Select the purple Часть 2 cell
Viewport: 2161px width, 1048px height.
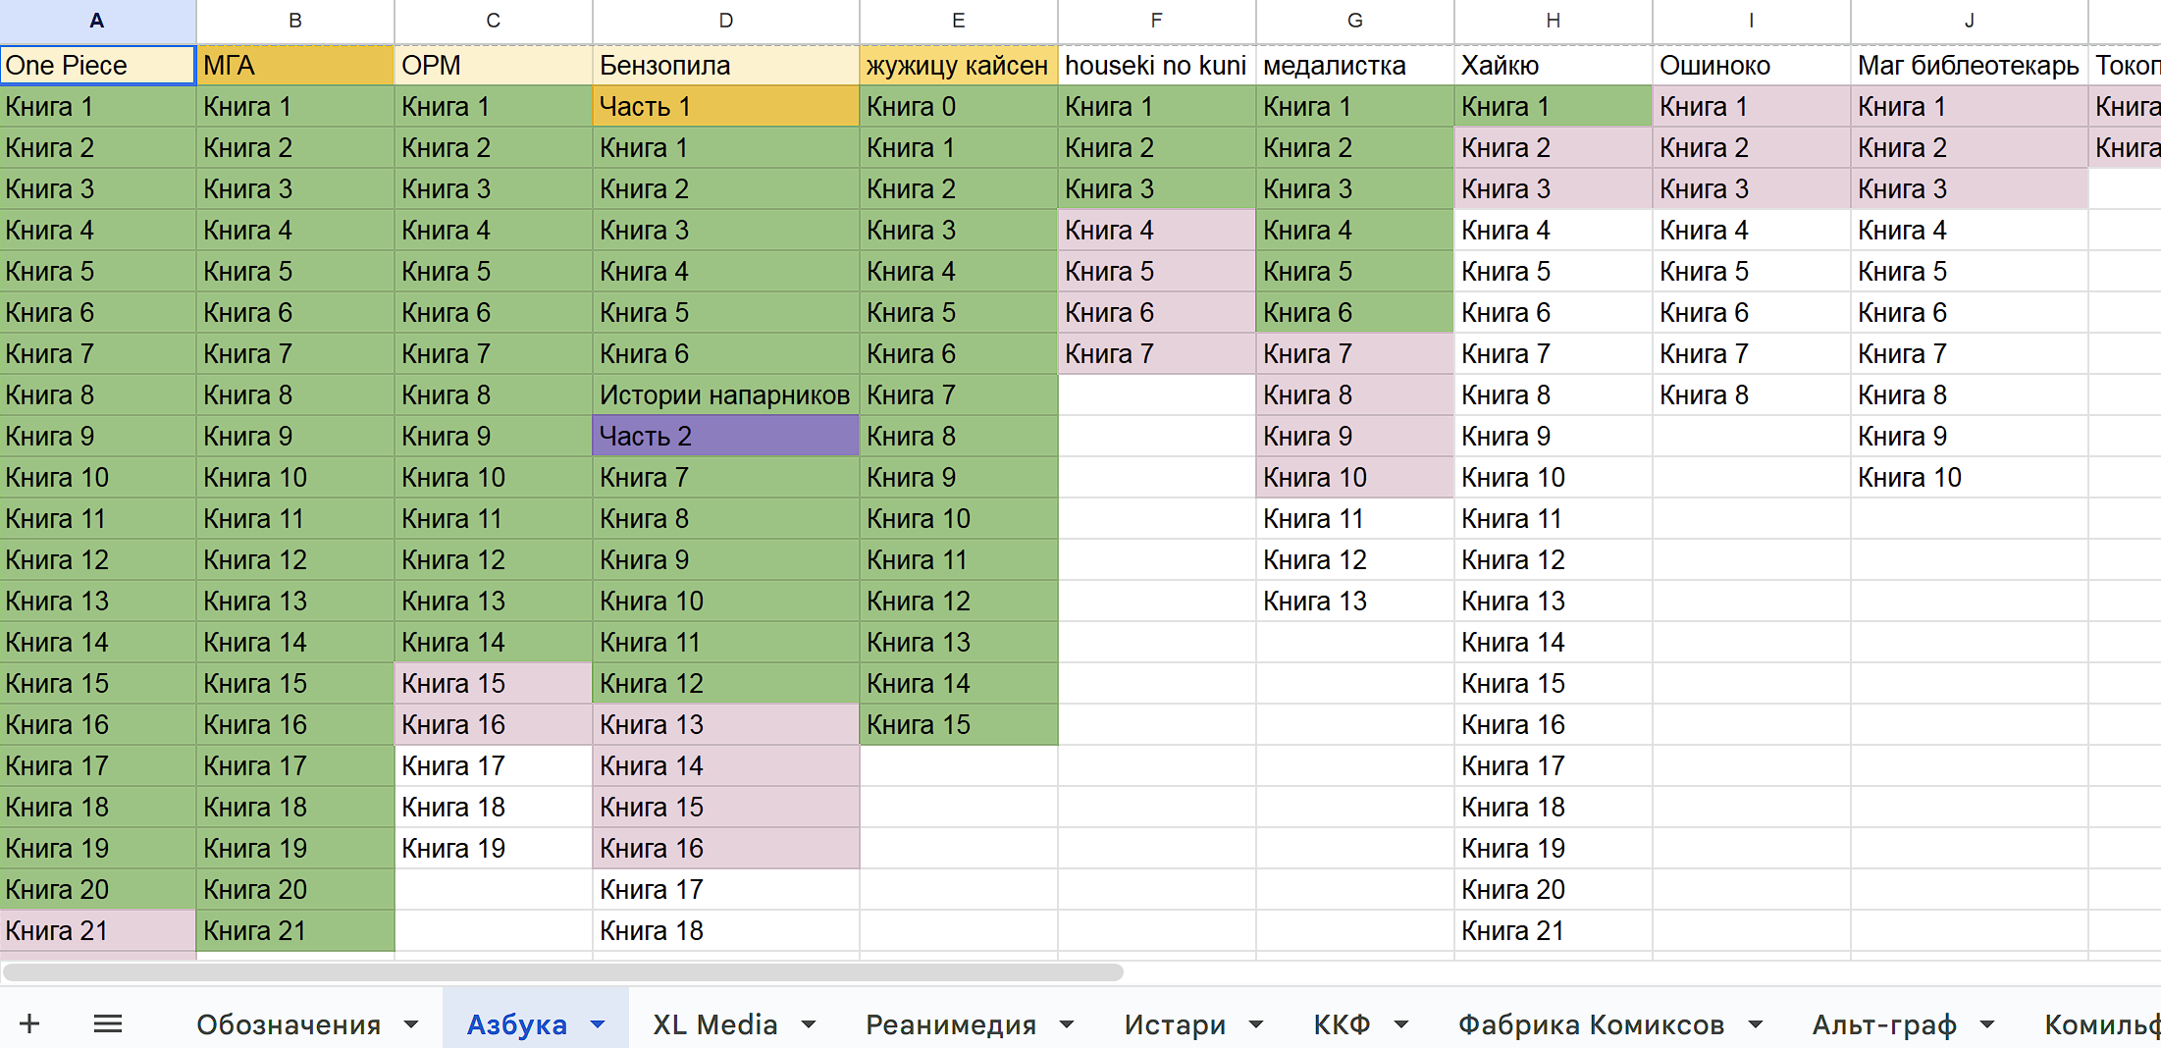click(x=725, y=436)
